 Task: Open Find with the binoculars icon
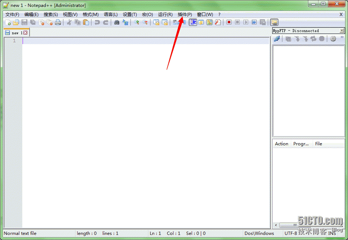(x=117, y=23)
